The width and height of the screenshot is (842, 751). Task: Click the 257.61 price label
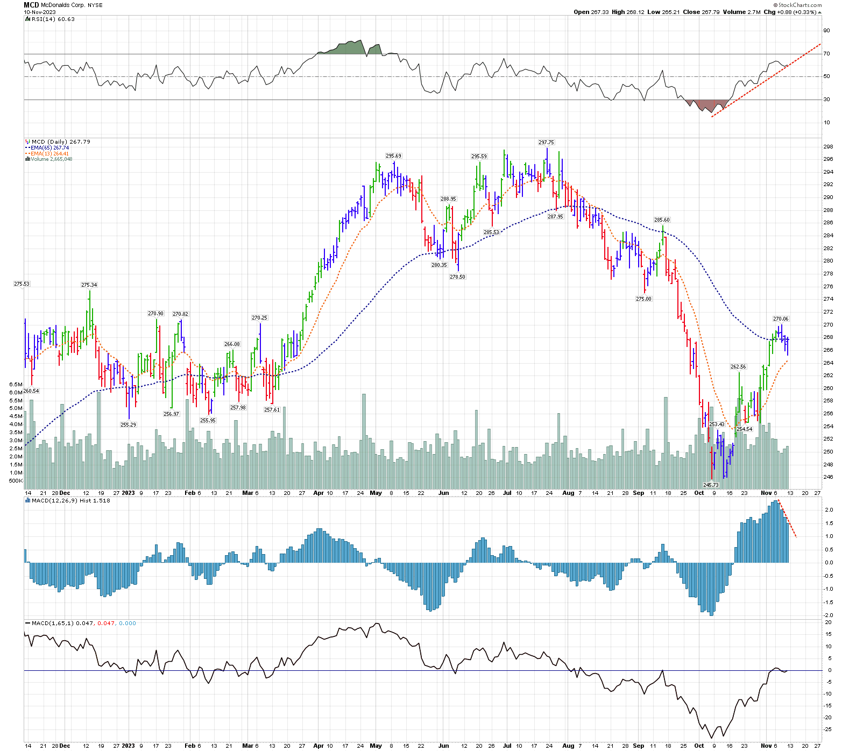click(272, 410)
